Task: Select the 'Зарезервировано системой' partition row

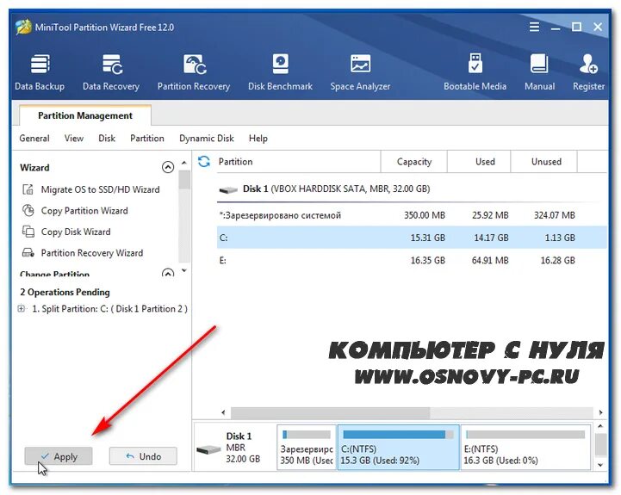Action: pyautogui.click(x=412, y=215)
